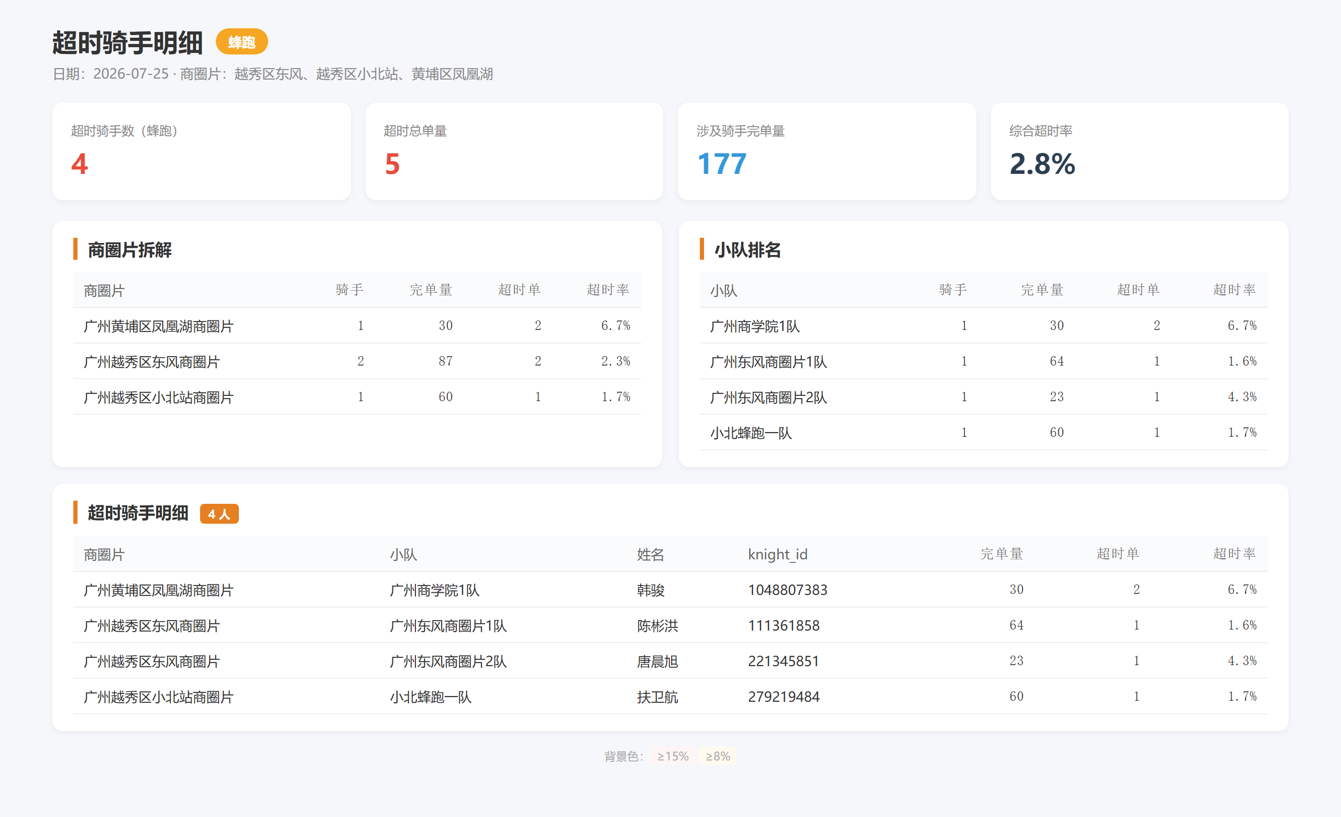Click the 商圈片 column header in 商圈片拆解 table

pos(104,291)
